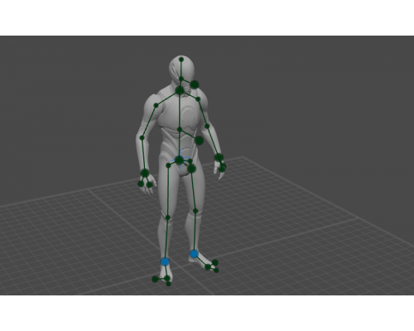
Task: Select the character's left wrist joint
Action: 219,157
